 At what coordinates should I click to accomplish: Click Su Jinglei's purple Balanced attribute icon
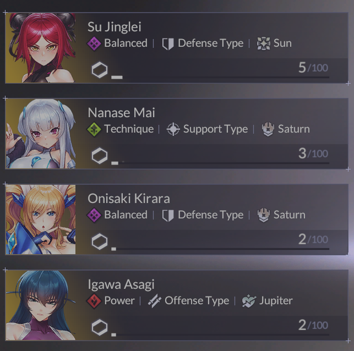[94, 43]
